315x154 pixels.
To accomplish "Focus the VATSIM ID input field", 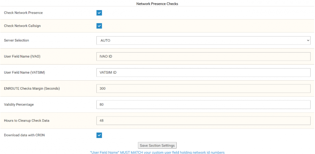I will 203,73.
